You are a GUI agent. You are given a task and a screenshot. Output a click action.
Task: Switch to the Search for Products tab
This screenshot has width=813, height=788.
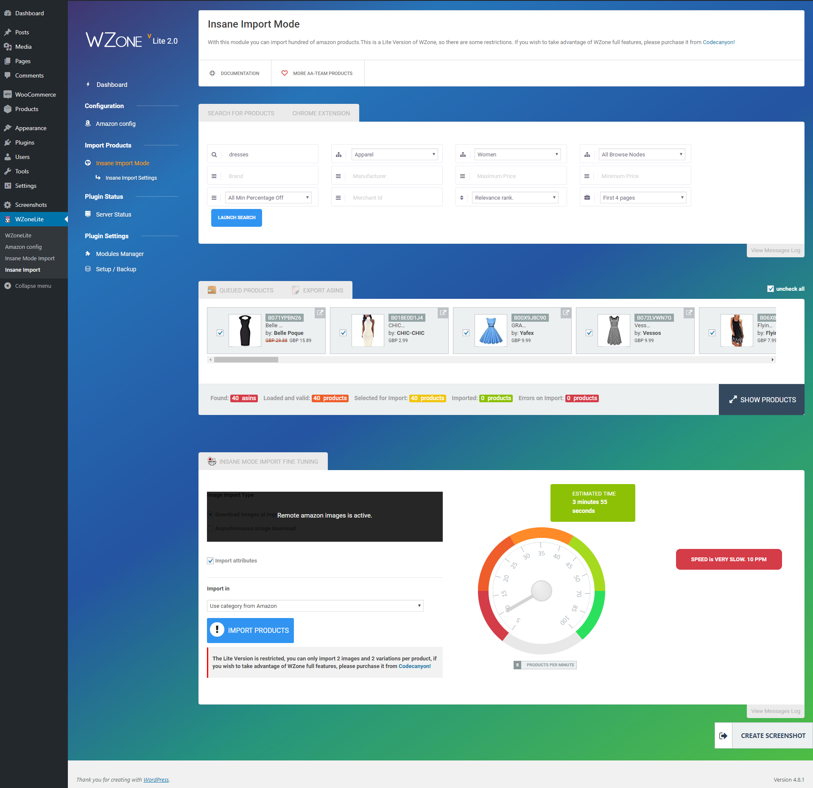[x=241, y=113]
